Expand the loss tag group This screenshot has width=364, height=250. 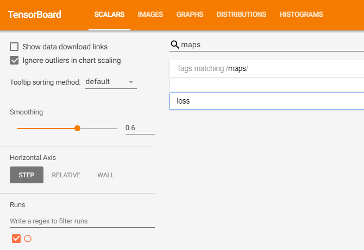point(266,101)
